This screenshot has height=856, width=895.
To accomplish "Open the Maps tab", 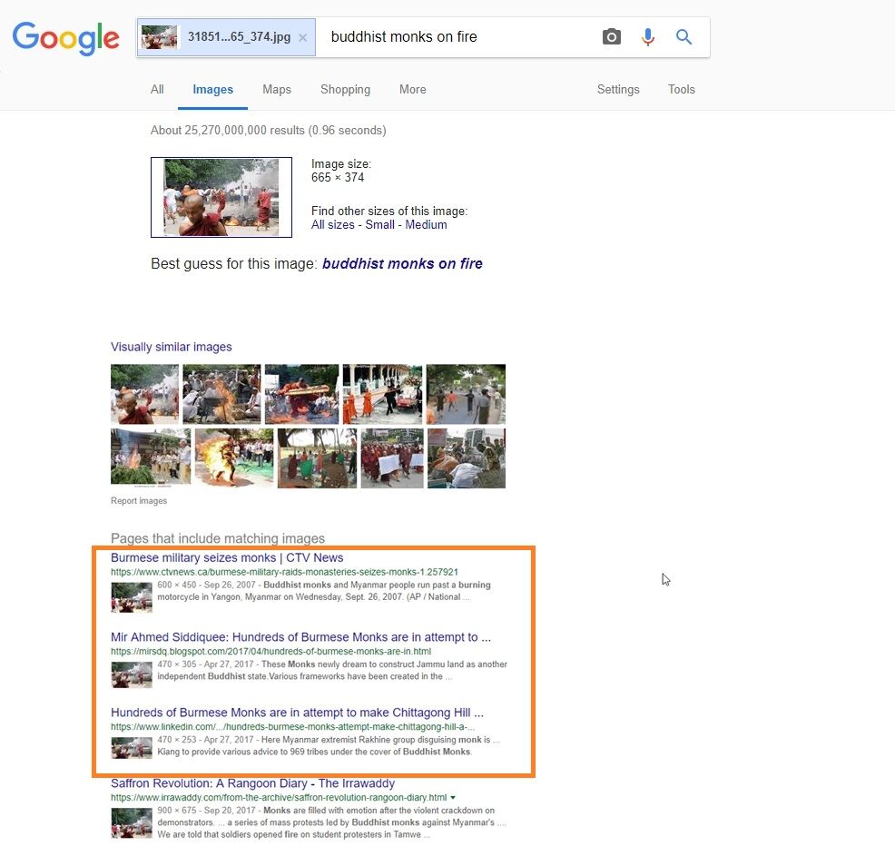I will pyautogui.click(x=277, y=90).
